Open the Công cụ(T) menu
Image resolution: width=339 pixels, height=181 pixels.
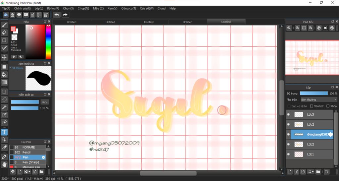tap(129, 8)
